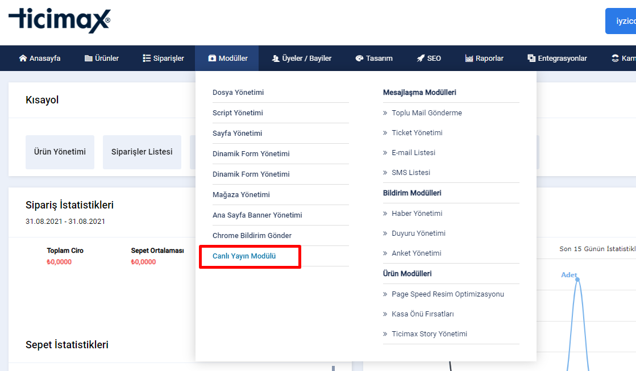636x371 pixels.
Task: Open Duyuru Yönetimi link
Action: tap(418, 233)
